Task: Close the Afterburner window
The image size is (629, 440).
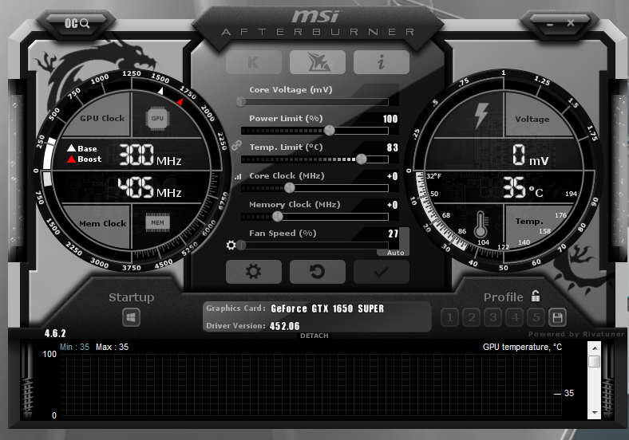Action: pyautogui.click(x=571, y=23)
